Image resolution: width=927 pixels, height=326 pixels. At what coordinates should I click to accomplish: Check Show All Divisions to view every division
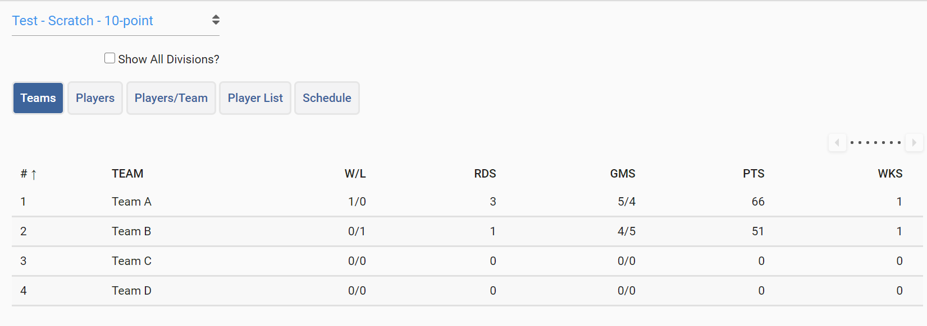(109, 58)
